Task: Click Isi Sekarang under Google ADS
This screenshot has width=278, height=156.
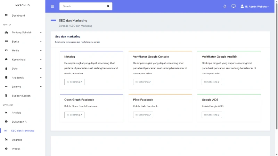Action: tap(212, 115)
